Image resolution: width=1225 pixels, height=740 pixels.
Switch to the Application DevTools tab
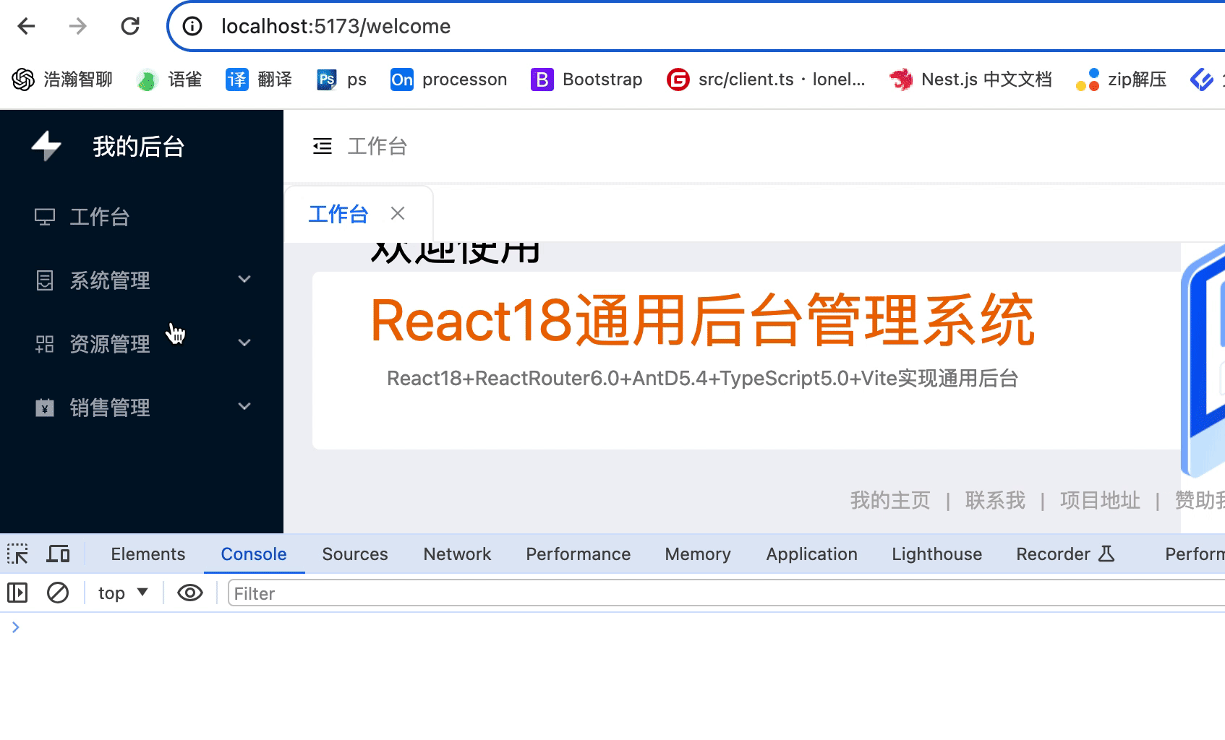pos(812,554)
